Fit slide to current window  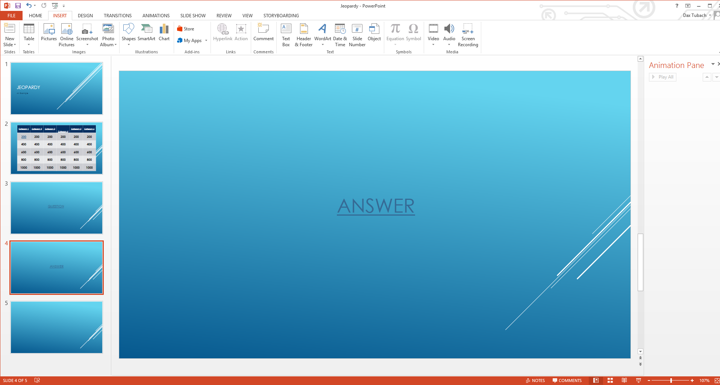pos(717,380)
